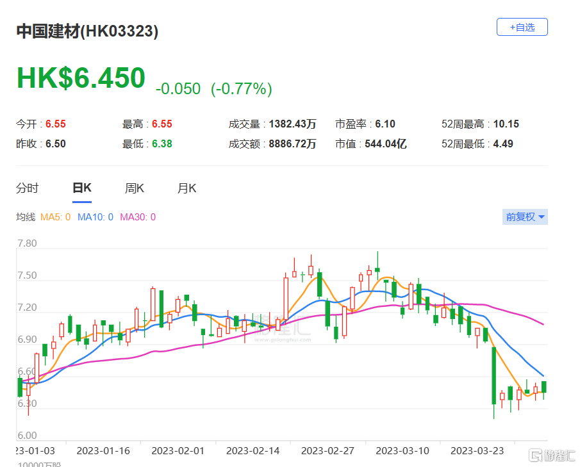Click the 成交量 value 1382.43万

tap(292, 124)
